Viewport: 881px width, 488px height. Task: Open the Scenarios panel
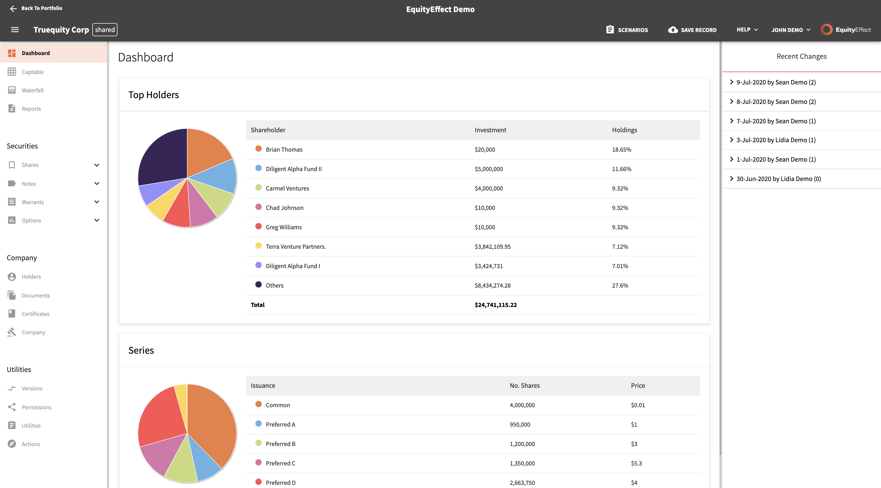(627, 30)
